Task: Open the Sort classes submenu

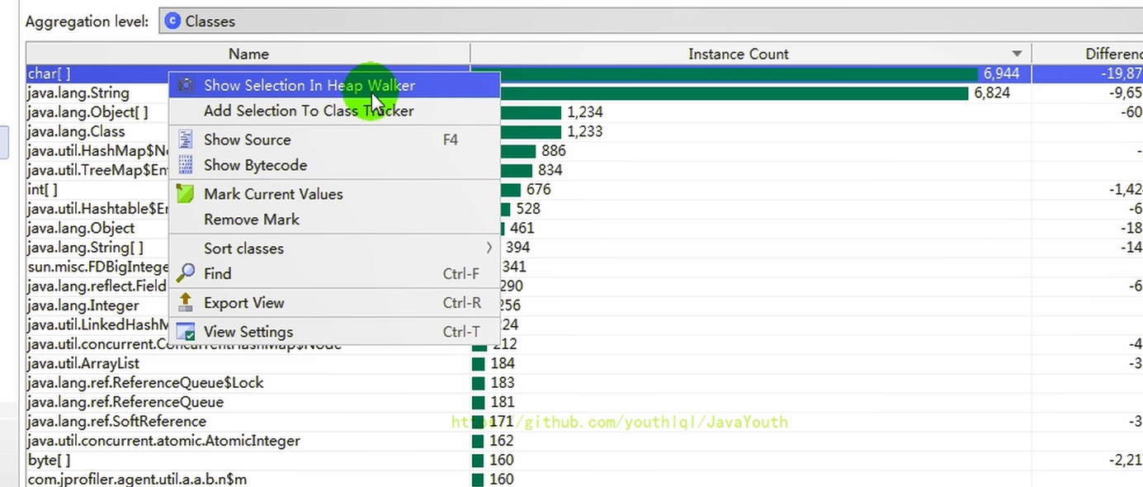Action: pos(334,248)
